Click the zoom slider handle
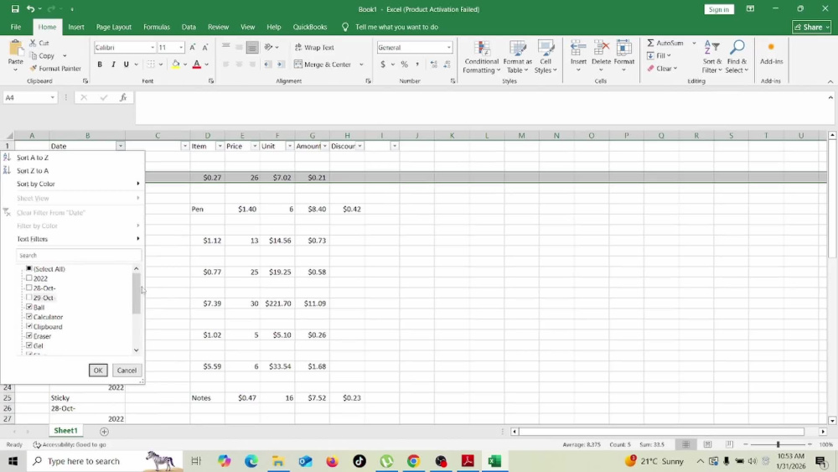The height and width of the screenshot is (472, 838). (x=779, y=444)
